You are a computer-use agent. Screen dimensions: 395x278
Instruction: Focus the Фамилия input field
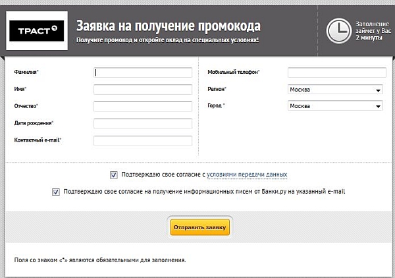click(x=143, y=72)
